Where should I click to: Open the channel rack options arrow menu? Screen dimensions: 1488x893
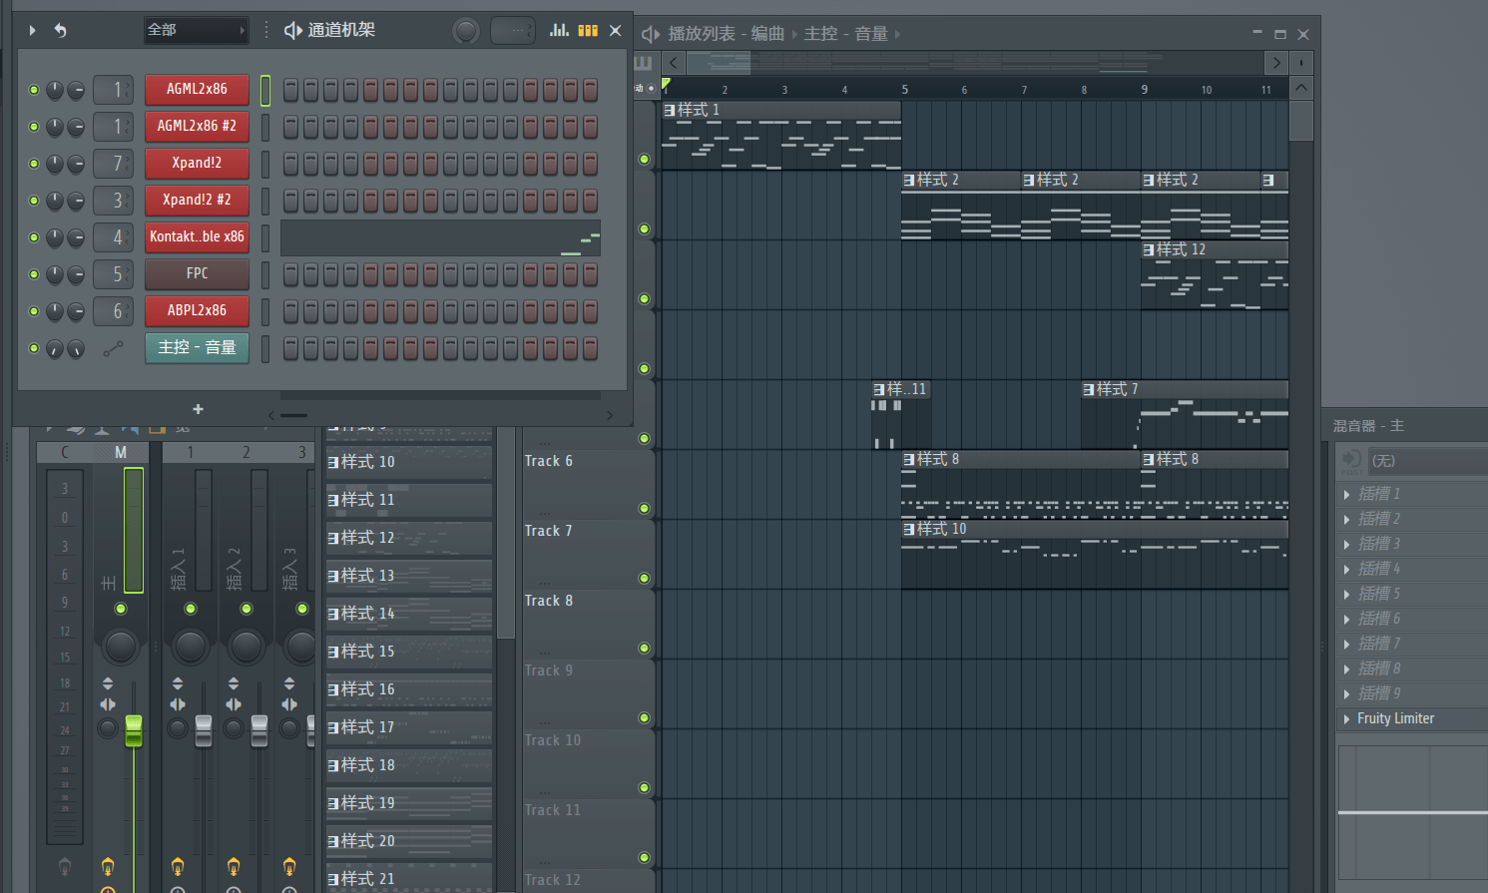32,30
